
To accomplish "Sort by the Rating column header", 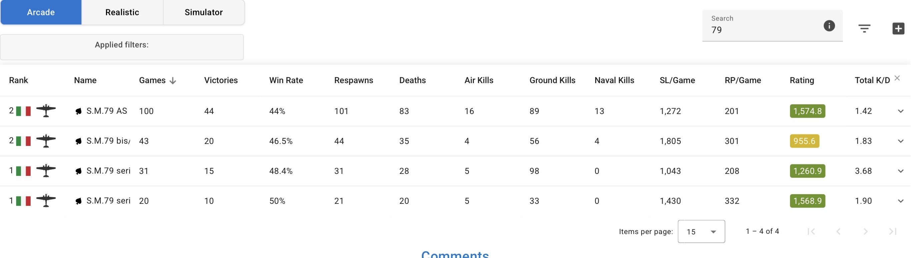I will pos(802,80).
